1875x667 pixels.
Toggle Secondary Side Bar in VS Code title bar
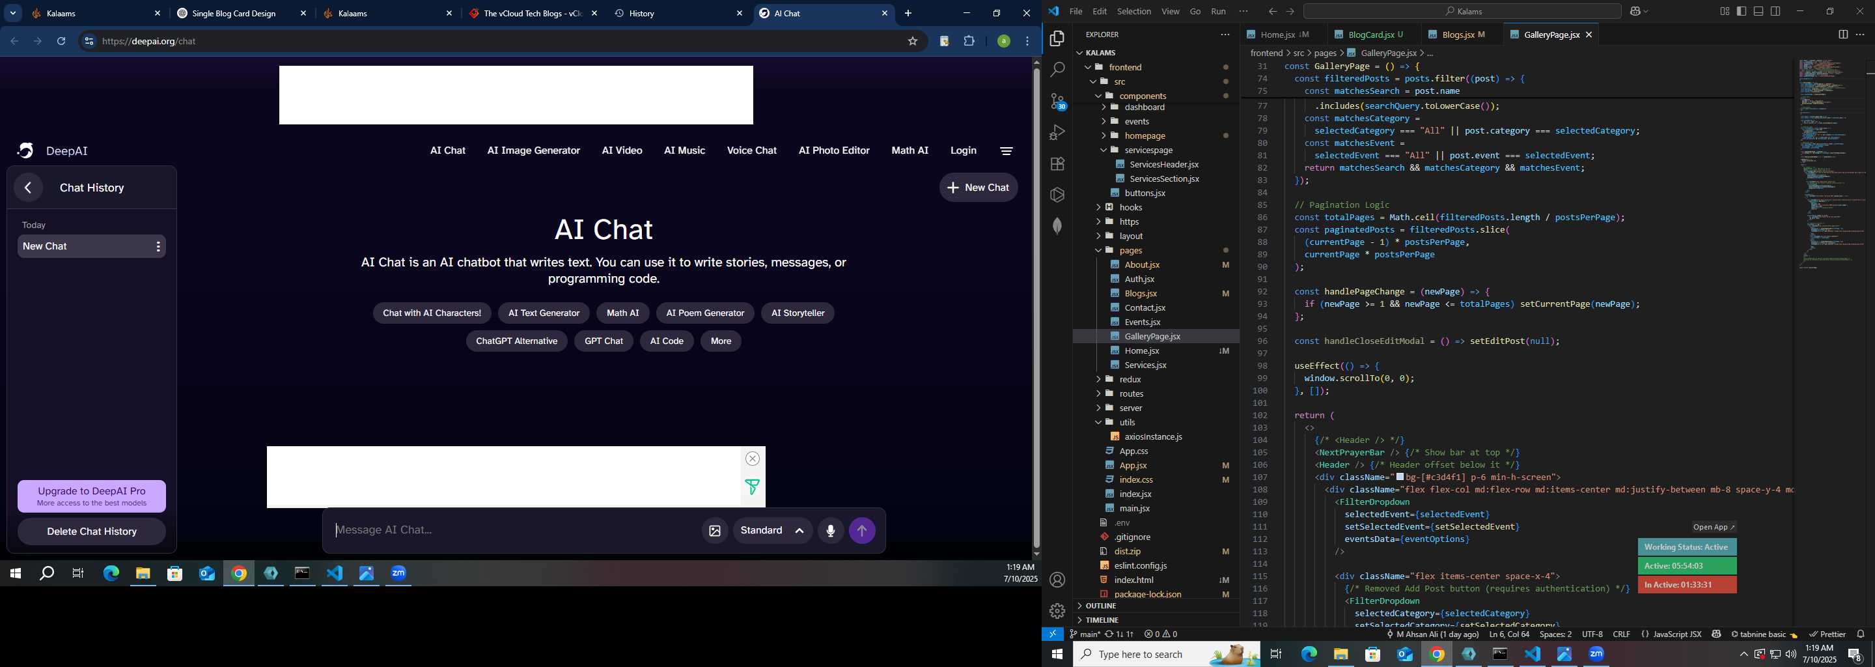tap(1776, 12)
